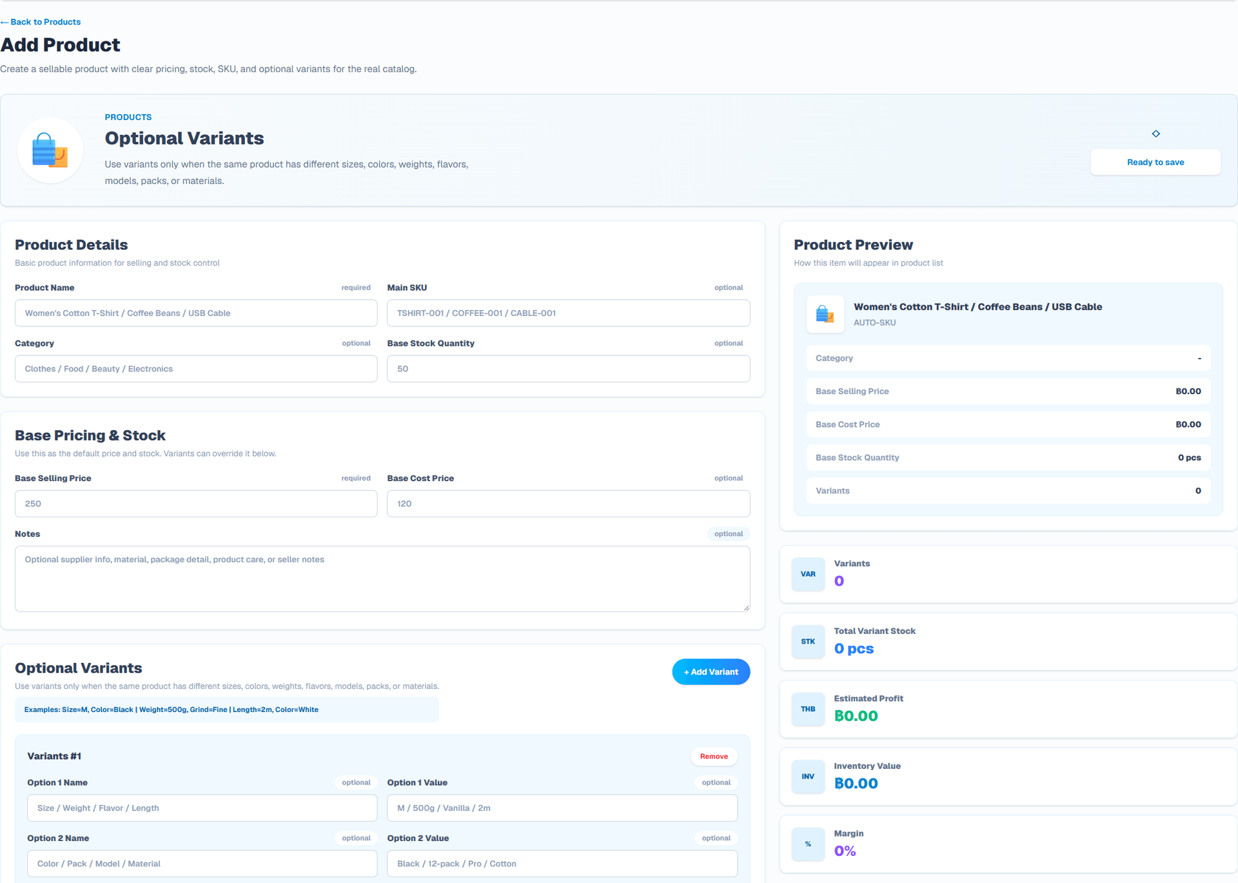The height and width of the screenshot is (883, 1238).
Task: Click the Estimated Profit ฿0.00 value
Action: click(856, 716)
